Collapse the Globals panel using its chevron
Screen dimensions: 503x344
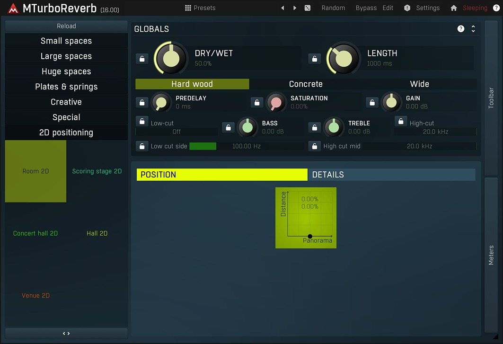coord(472,28)
